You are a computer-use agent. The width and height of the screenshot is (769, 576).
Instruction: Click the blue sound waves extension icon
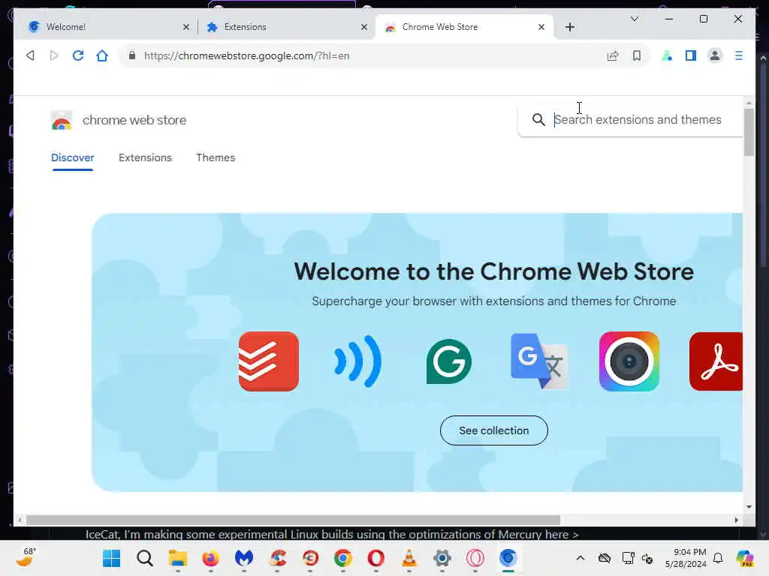[x=357, y=361]
